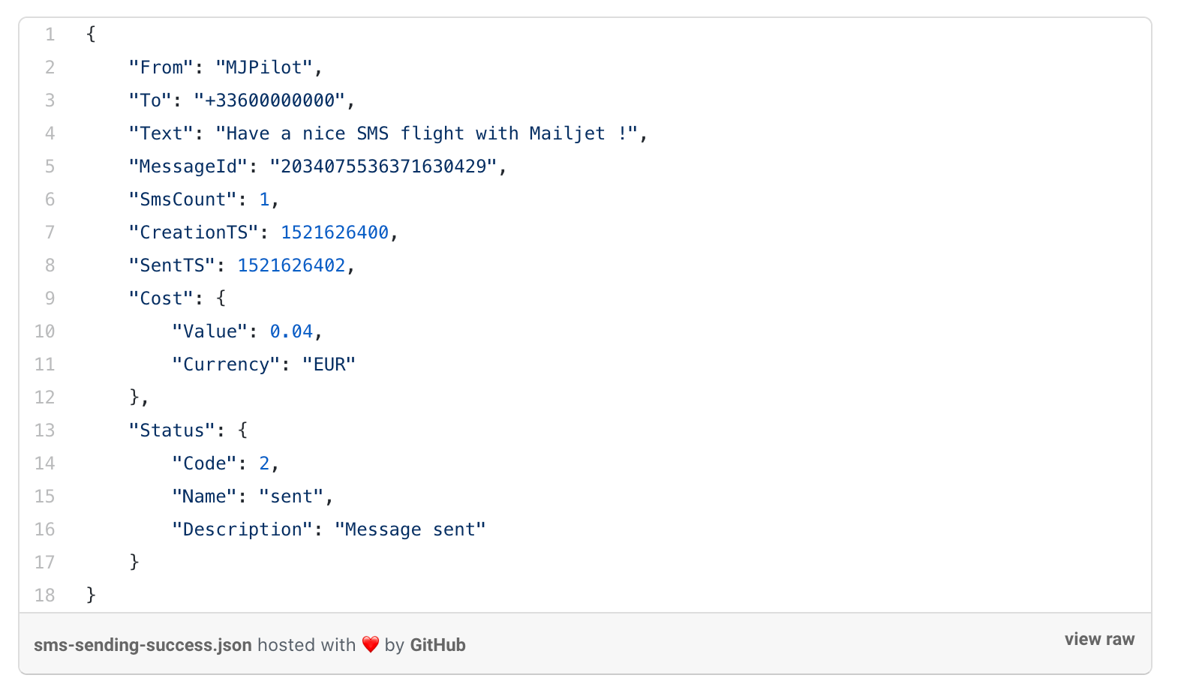Click the "Text" key on line 4

coord(161,133)
